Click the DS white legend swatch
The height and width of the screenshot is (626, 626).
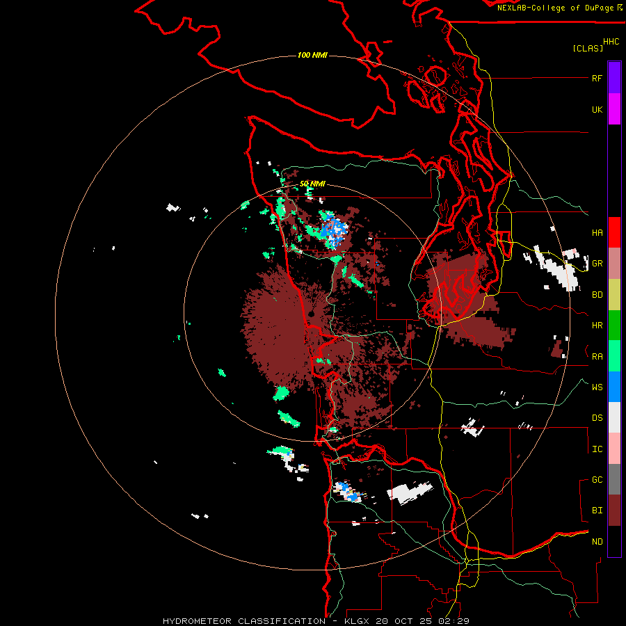[614, 417]
